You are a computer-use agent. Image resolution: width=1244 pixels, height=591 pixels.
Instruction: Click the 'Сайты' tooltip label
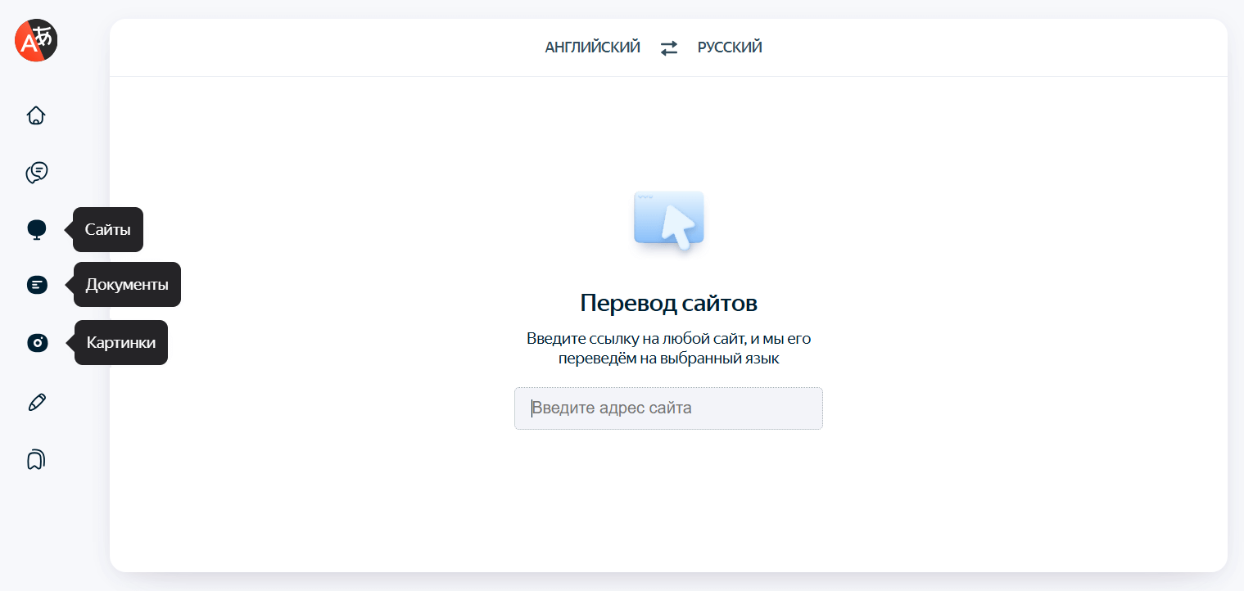tap(108, 230)
